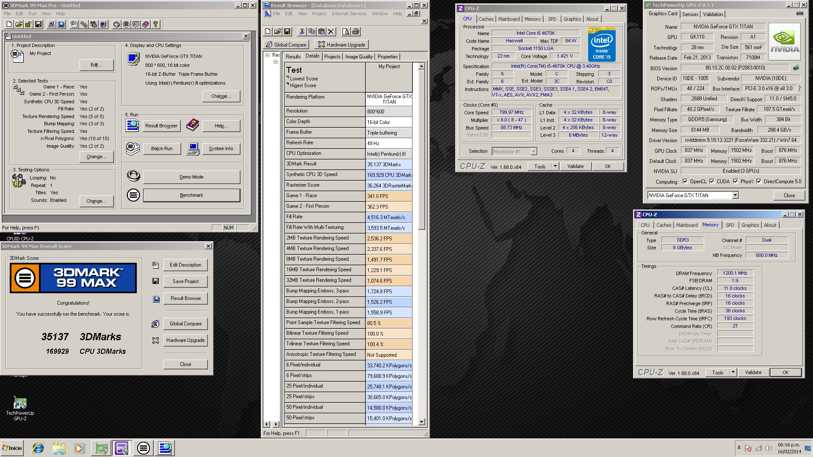Click the tree pane scroll right arrow
The image size is (813, 457).
click(276, 424)
